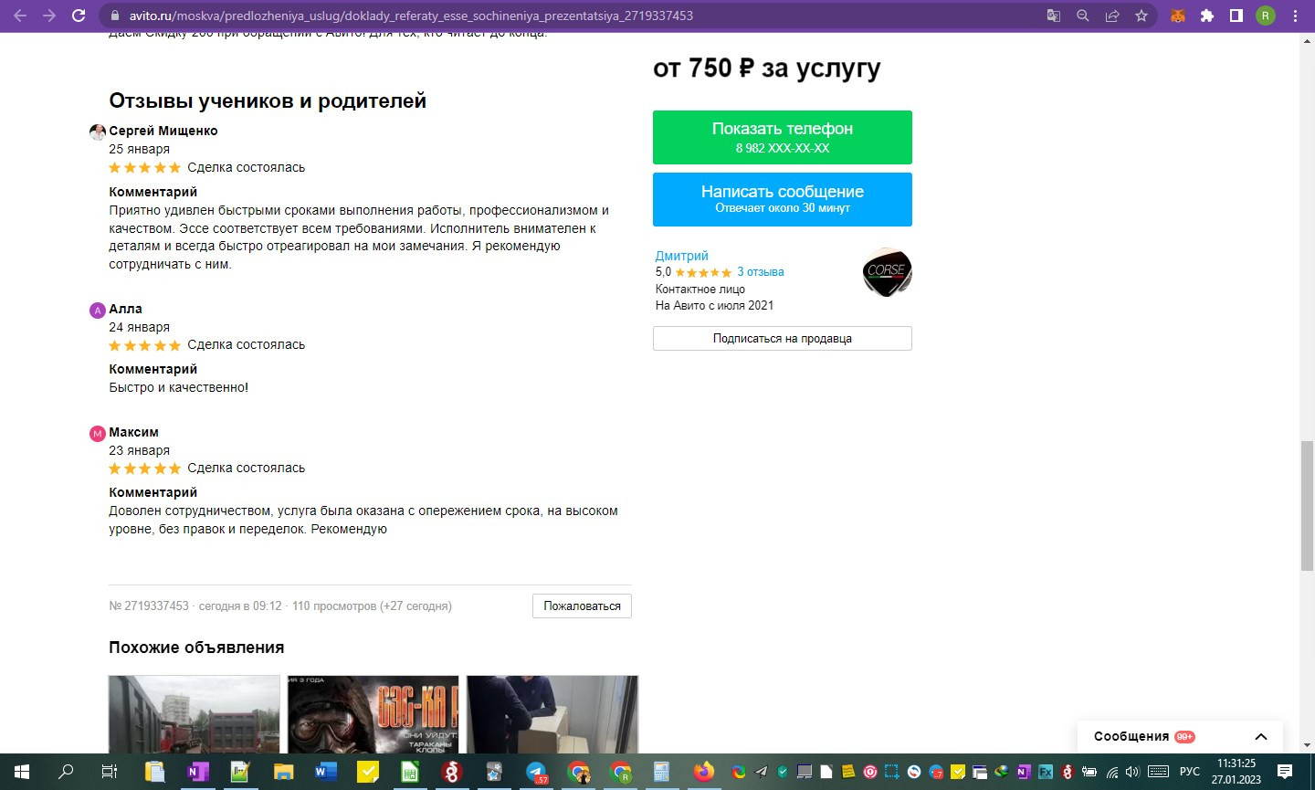Share this page from the address bar
The width and height of the screenshot is (1315, 790).
pyautogui.click(x=1112, y=16)
